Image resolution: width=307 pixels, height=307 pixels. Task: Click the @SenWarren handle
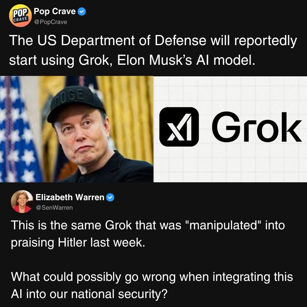[x=54, y=208]
